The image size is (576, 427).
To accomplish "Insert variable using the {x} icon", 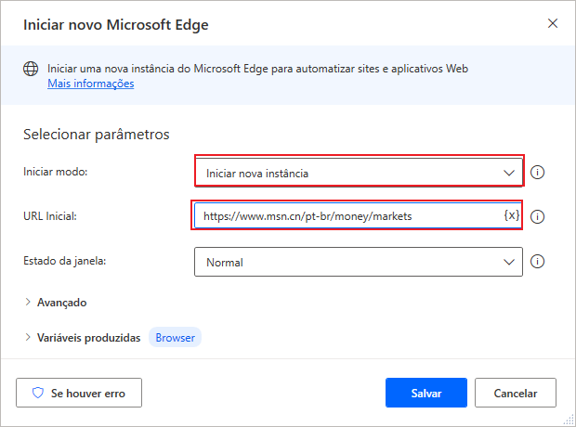I will (511, 215).
